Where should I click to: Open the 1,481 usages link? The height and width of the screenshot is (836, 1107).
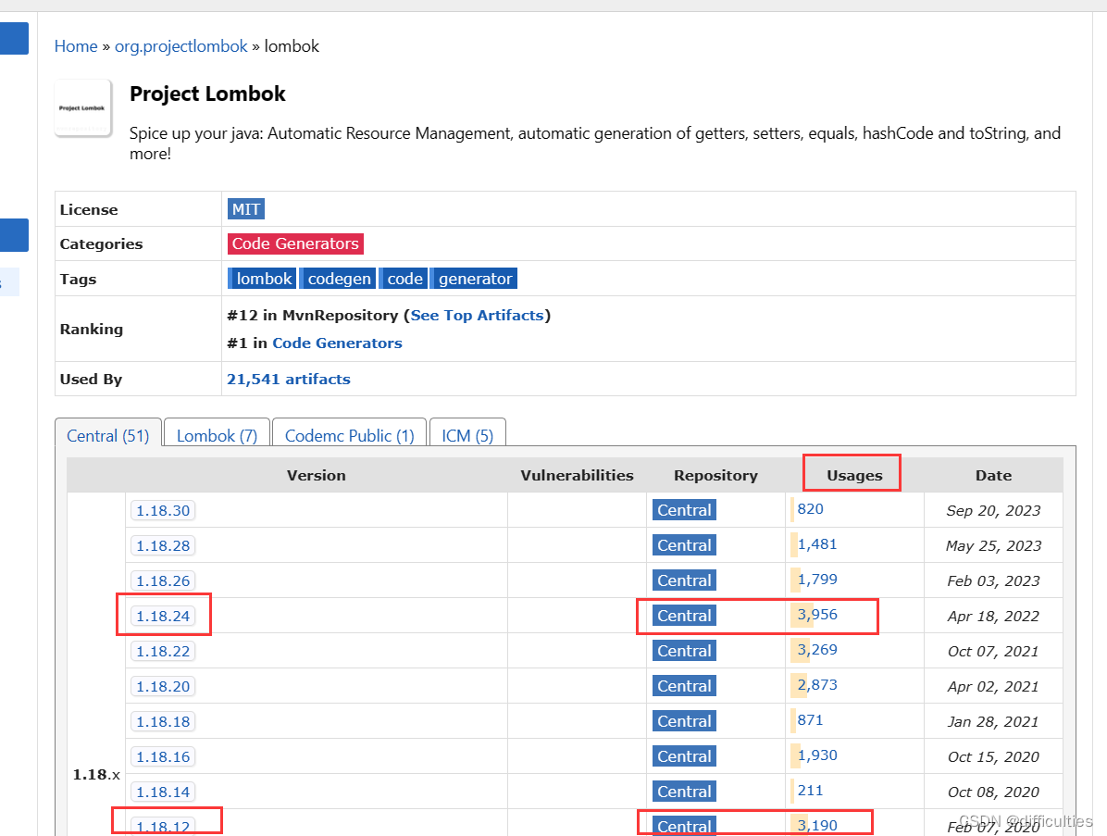click(817, 544)
